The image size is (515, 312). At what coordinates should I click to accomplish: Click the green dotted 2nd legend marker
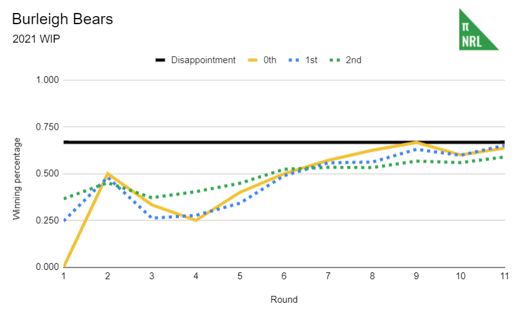coord(335,61)
